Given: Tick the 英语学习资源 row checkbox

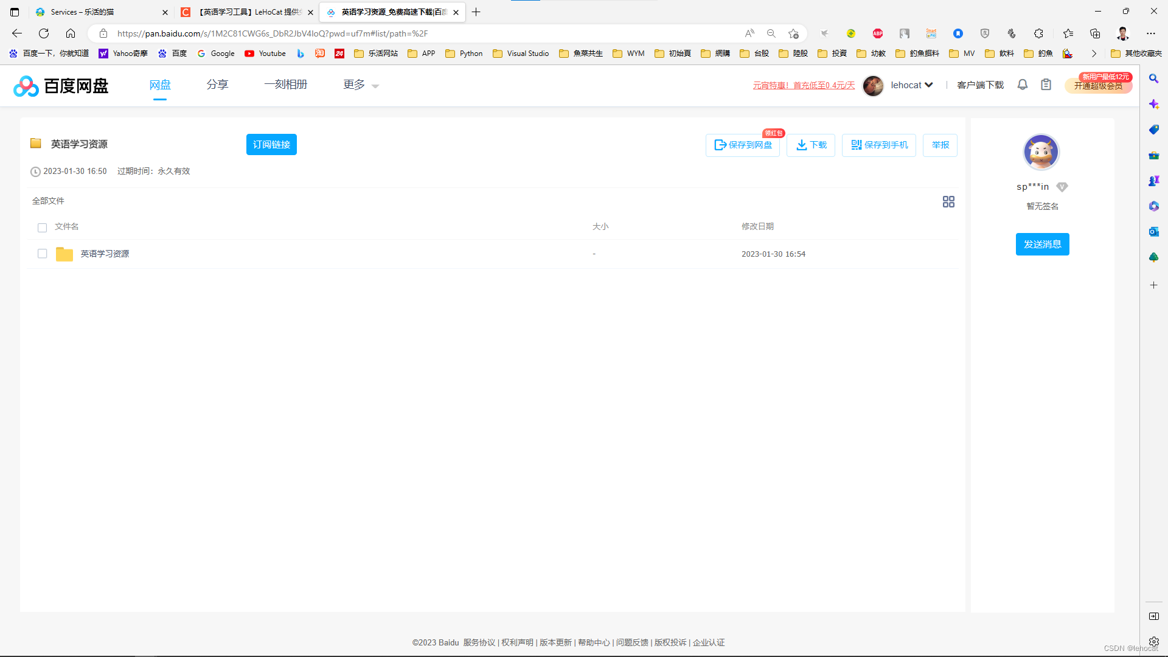Looking at the screenshot, I should (x=42, y=254).
